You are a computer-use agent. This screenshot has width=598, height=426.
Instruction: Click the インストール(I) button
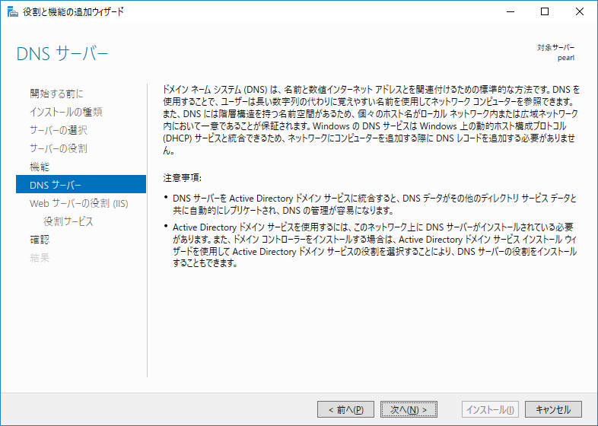coord(490,409)
